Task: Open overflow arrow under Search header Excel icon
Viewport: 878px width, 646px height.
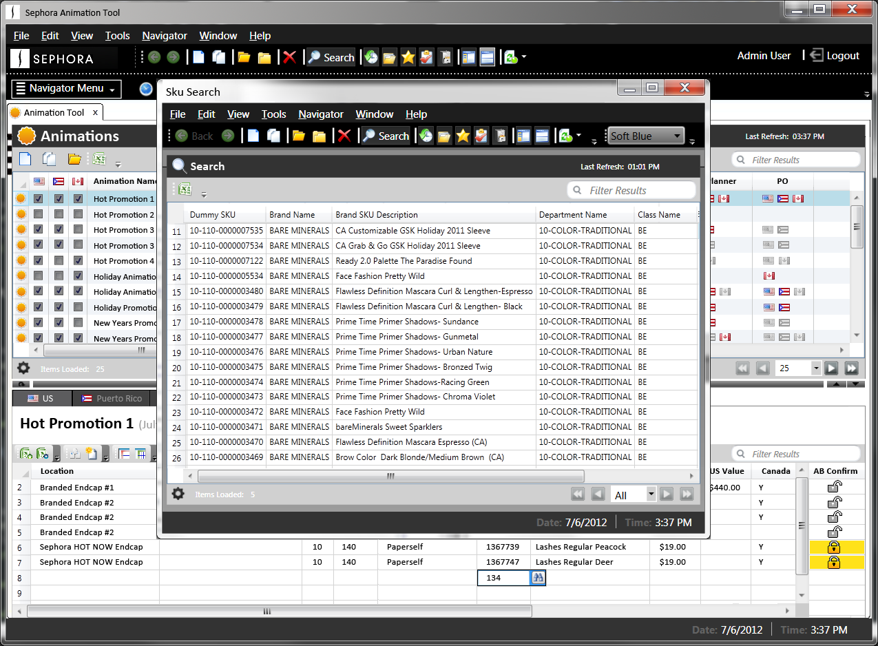Action: click(203, 194)
